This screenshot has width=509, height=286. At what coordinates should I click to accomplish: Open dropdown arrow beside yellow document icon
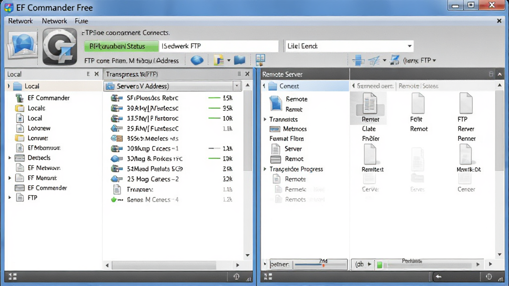(229, 60)
